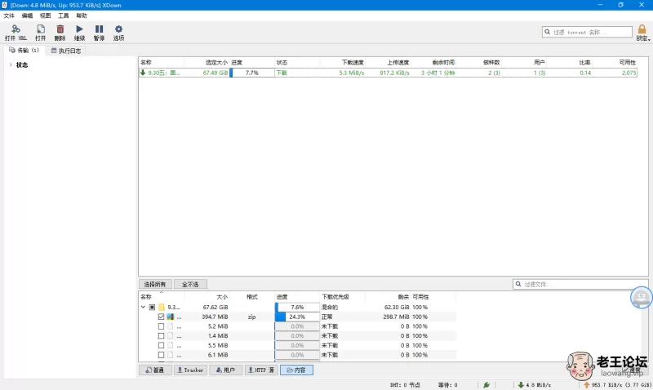Click the 继续 resume play icon
Viewport: 653px width, 390px height.
pos(79,29)
